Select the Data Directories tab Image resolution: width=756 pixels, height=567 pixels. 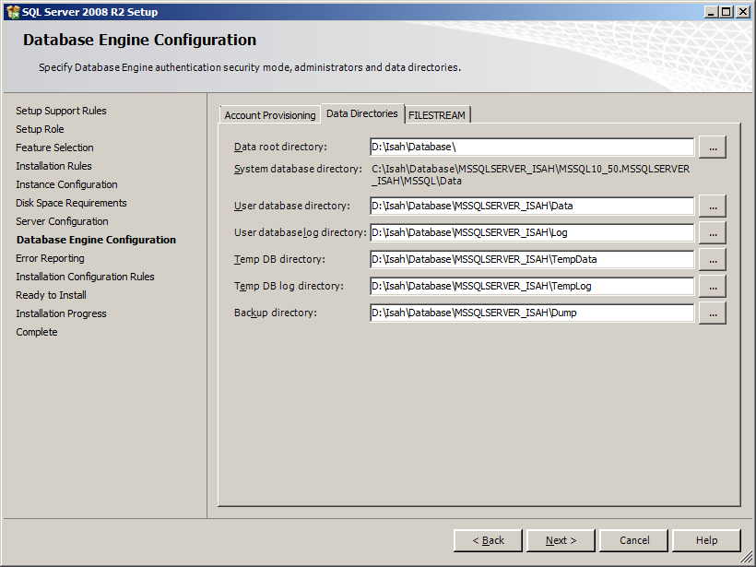click(x=361, y=114)
